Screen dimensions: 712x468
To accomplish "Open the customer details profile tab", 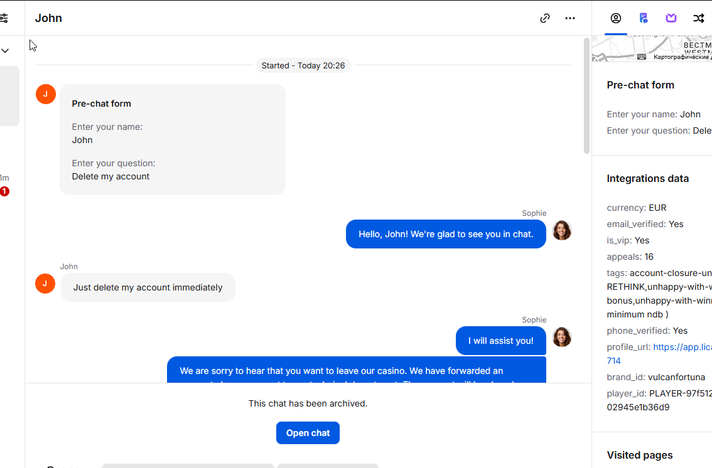I will pos(616,18).
